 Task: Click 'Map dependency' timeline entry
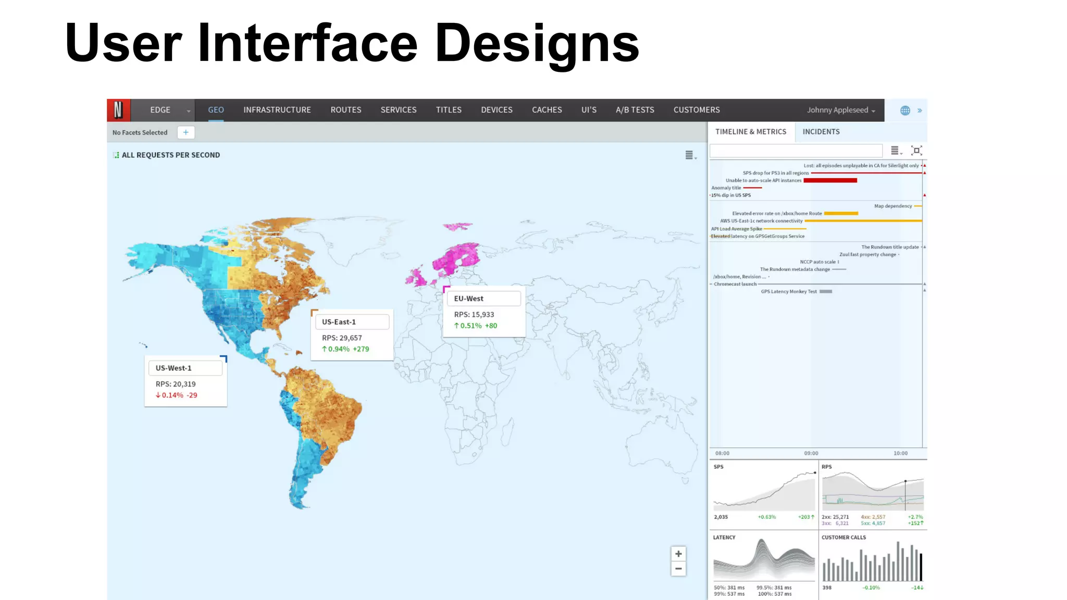(x=893, y=206)
